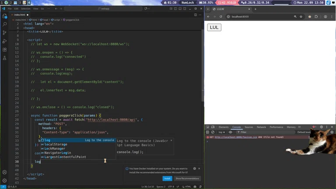Click the DevTools inspect element icon

point(208,127)
